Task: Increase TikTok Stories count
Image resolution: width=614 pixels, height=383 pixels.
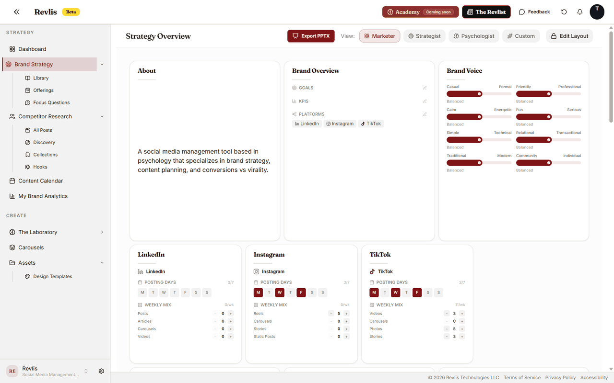Action: (462, 337)
